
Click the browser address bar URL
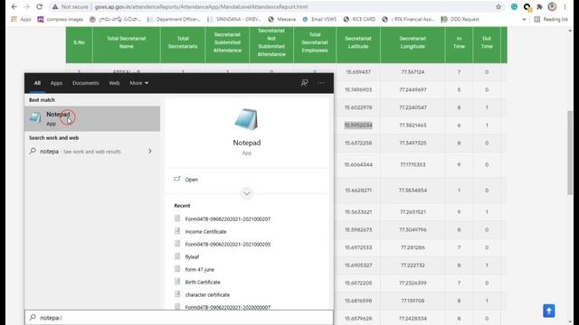point(201,6)
